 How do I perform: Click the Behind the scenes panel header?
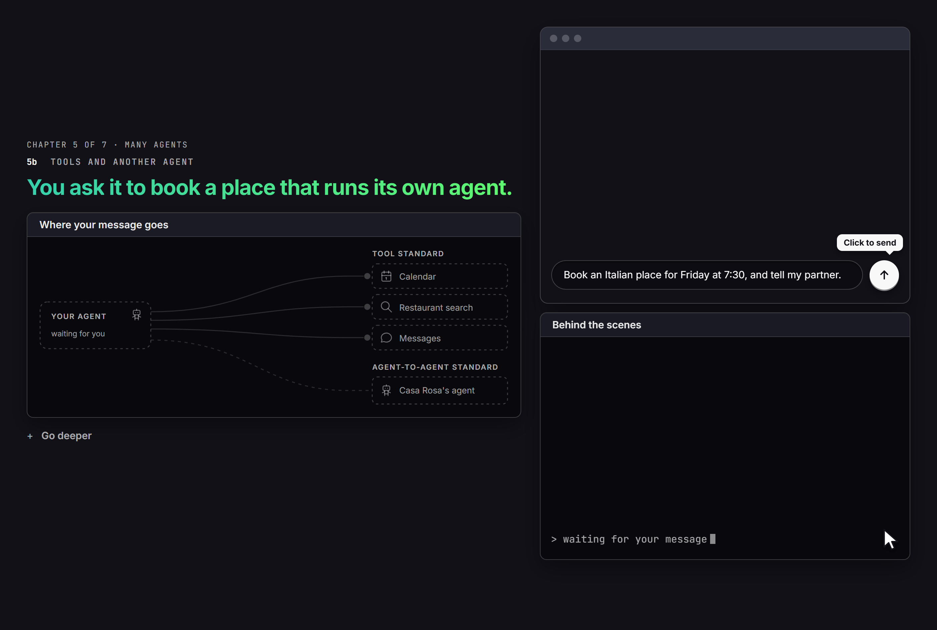[x=724, y=325]
